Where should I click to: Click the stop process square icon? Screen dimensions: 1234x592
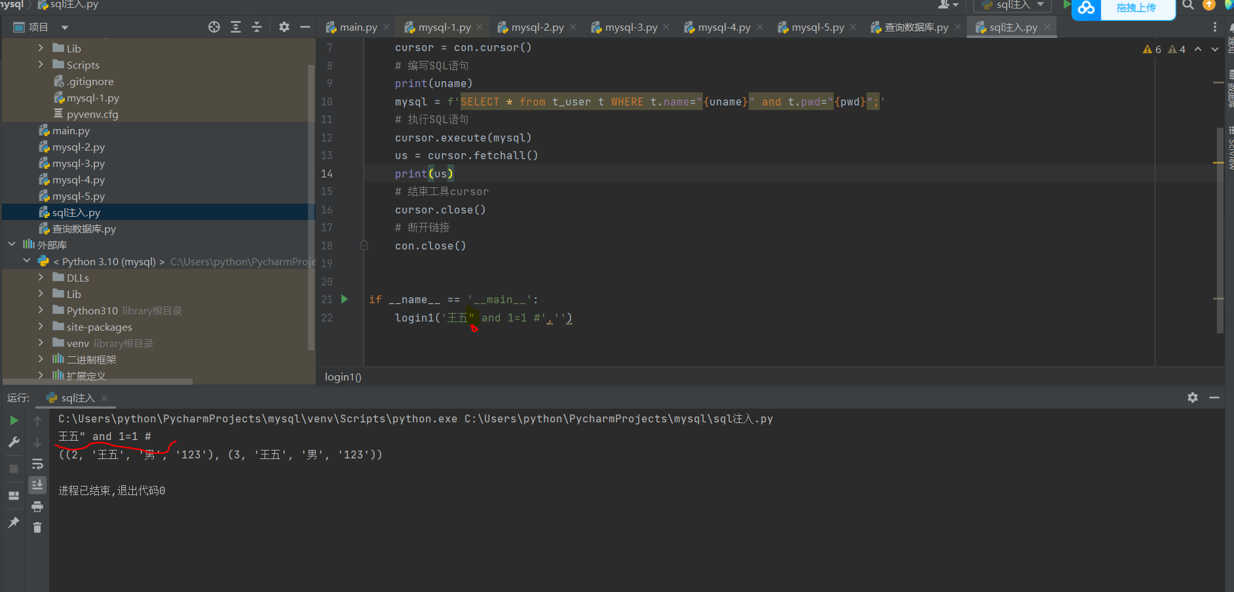(x=14, y=469)
